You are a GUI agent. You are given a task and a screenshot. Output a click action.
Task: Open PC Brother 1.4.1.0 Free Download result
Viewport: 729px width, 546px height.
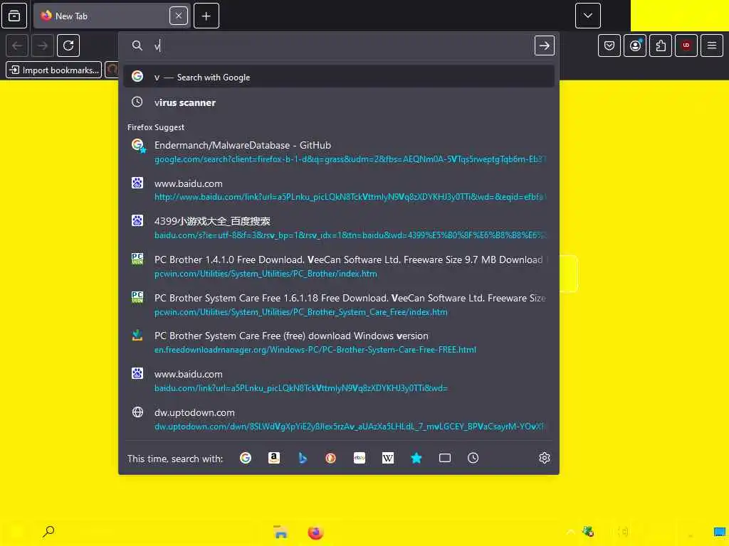(x=339, y=266)
